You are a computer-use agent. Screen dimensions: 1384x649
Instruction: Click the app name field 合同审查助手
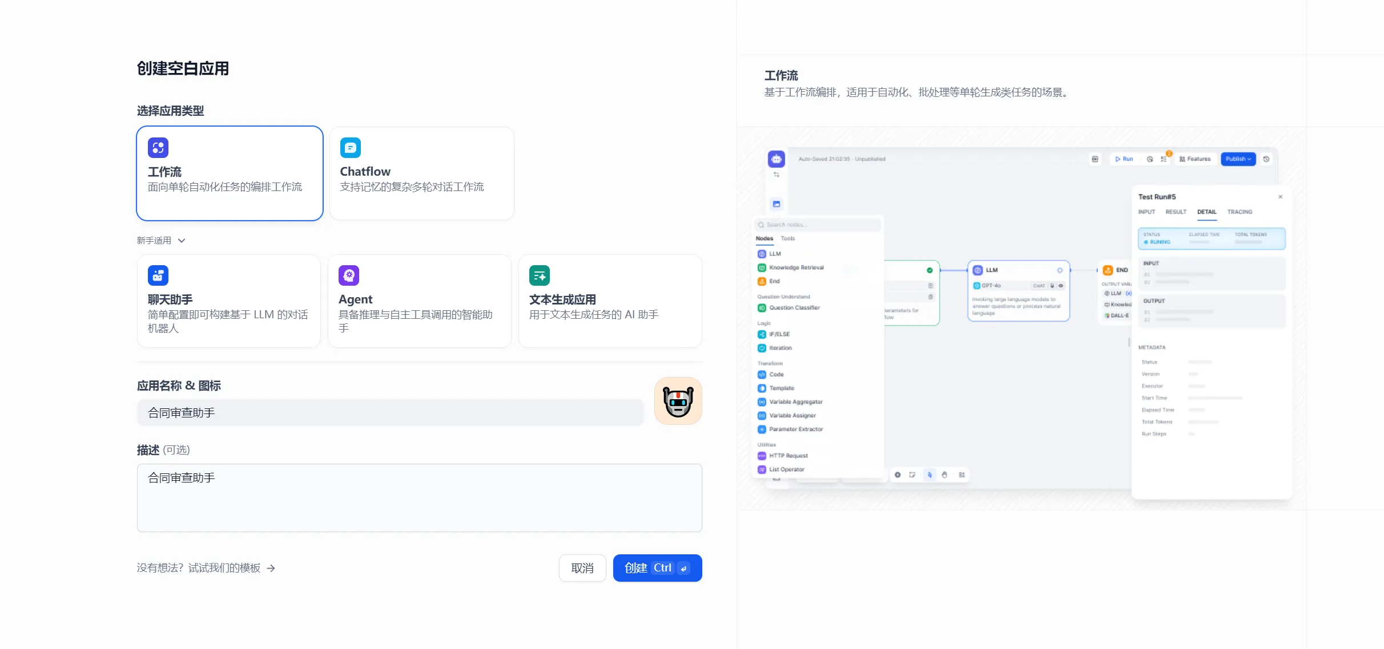[x=390, y=413]
